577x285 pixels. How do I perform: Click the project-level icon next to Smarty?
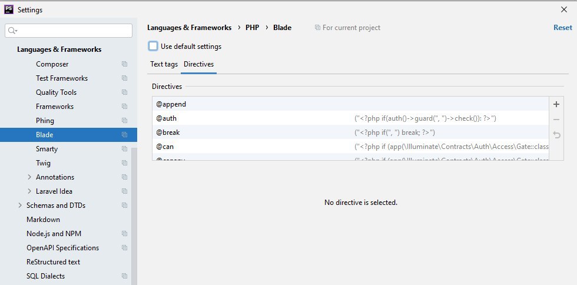click(124, 149)
